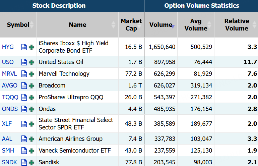Open the XLF document icon

(24, 124)
